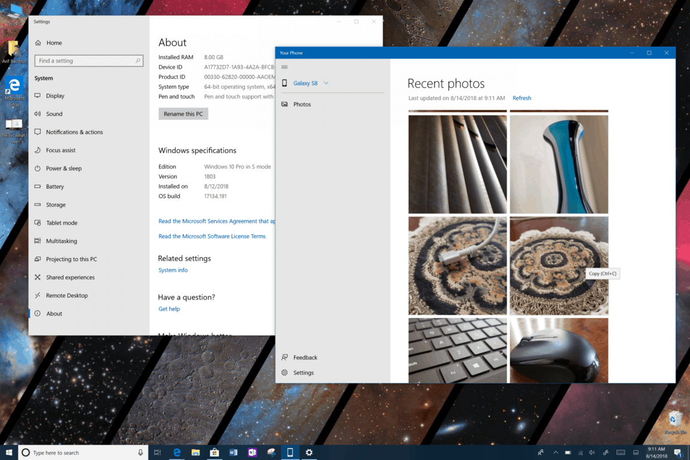Select Shared experiences in Settings
Image resolution: width=690 pixels, height=460 pixels.
point(70,277)
